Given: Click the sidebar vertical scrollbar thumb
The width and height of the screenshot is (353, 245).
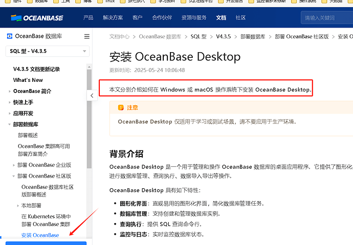Looking at the screenshot, I should (89, 119).
